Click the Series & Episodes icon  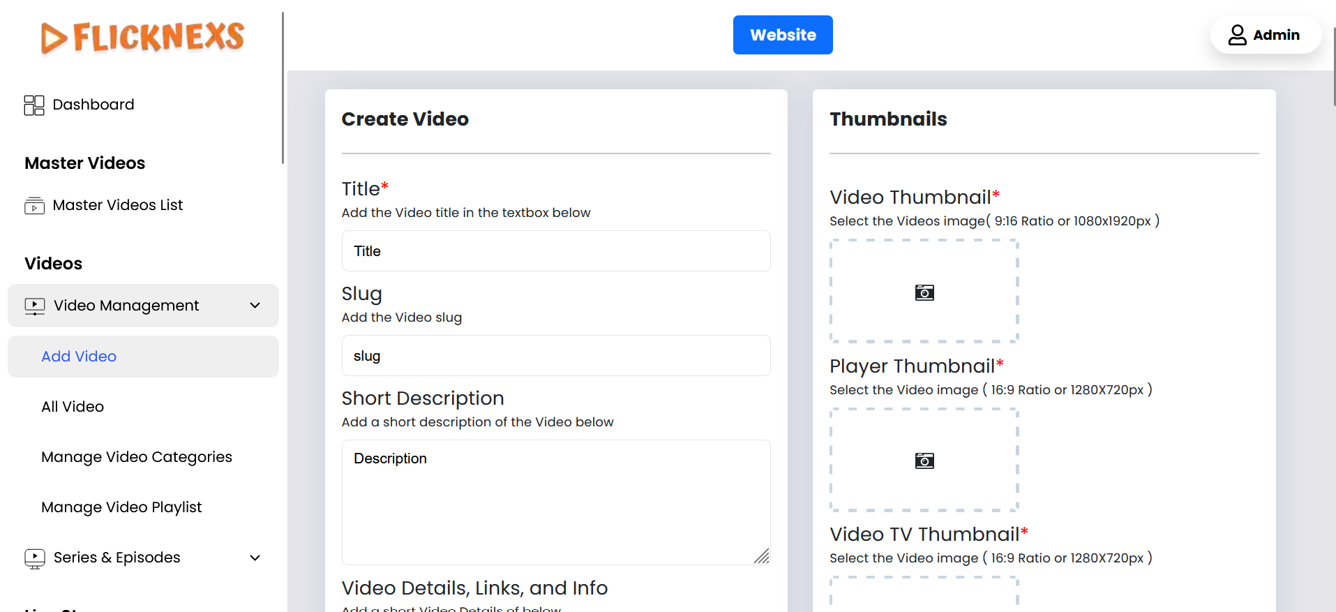(34, 558)
